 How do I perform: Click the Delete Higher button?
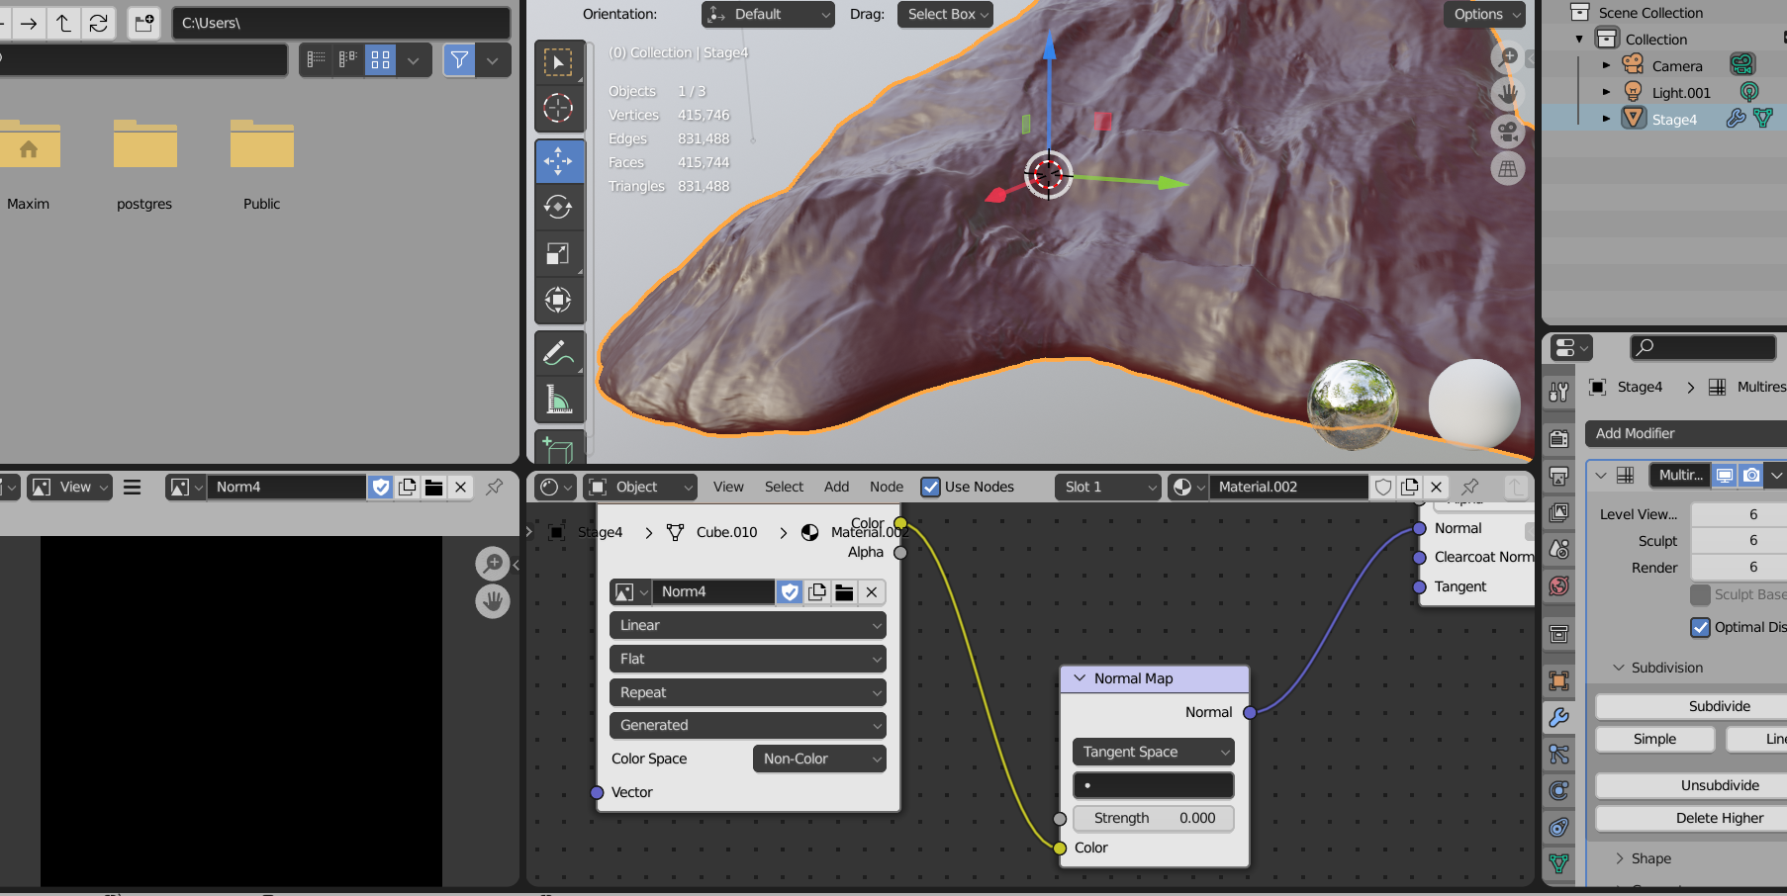(x=1719, y=818)
